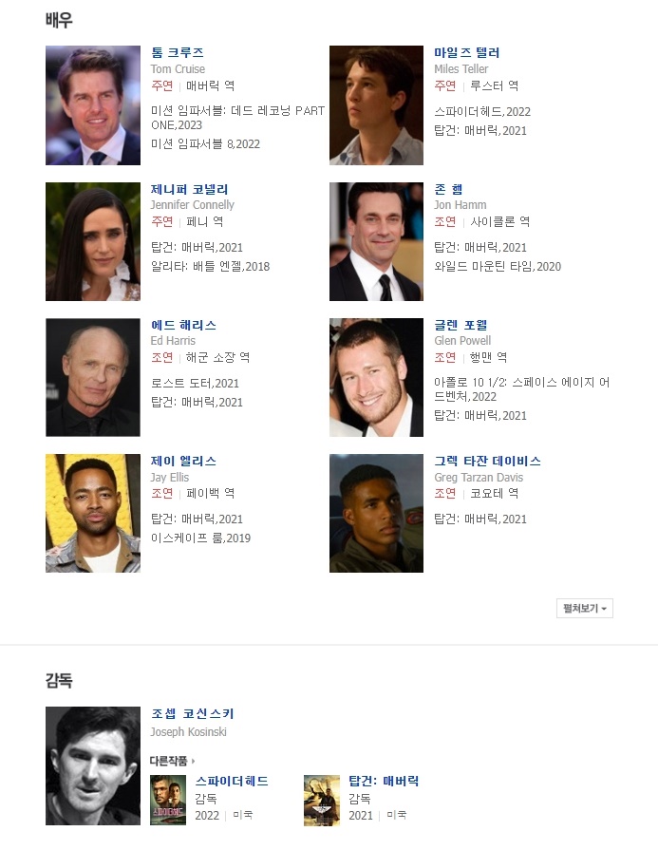This screenshot has width=658, height=850.
Task: Click the 탑건: 매버릭 poster thumbnail
Action: [322, 800]
